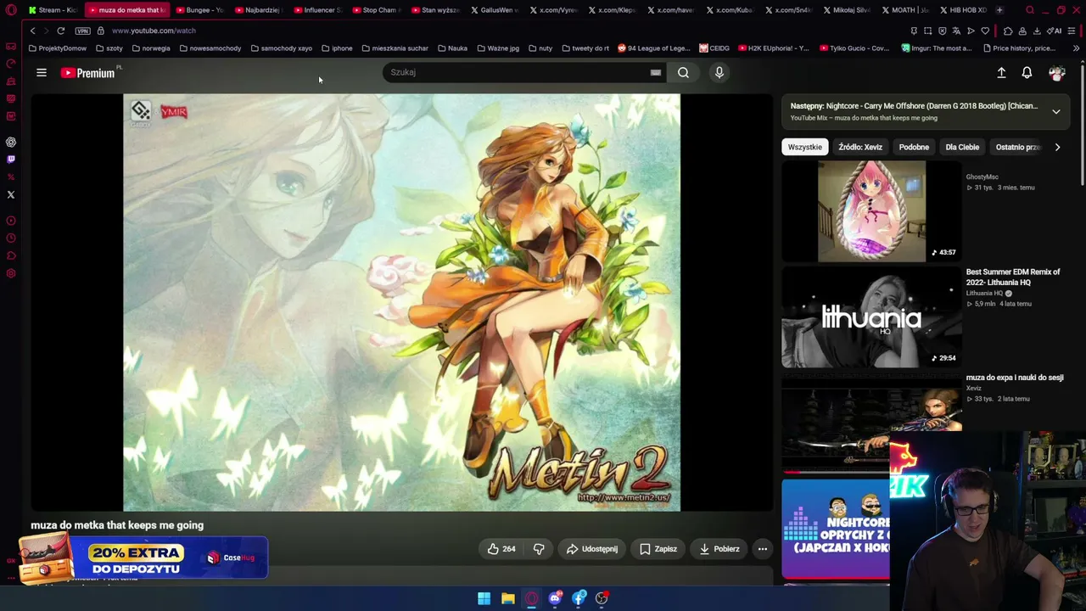1086x611 pixels.
Task: Open Opera sidebar settings gear
Action: 11,273
